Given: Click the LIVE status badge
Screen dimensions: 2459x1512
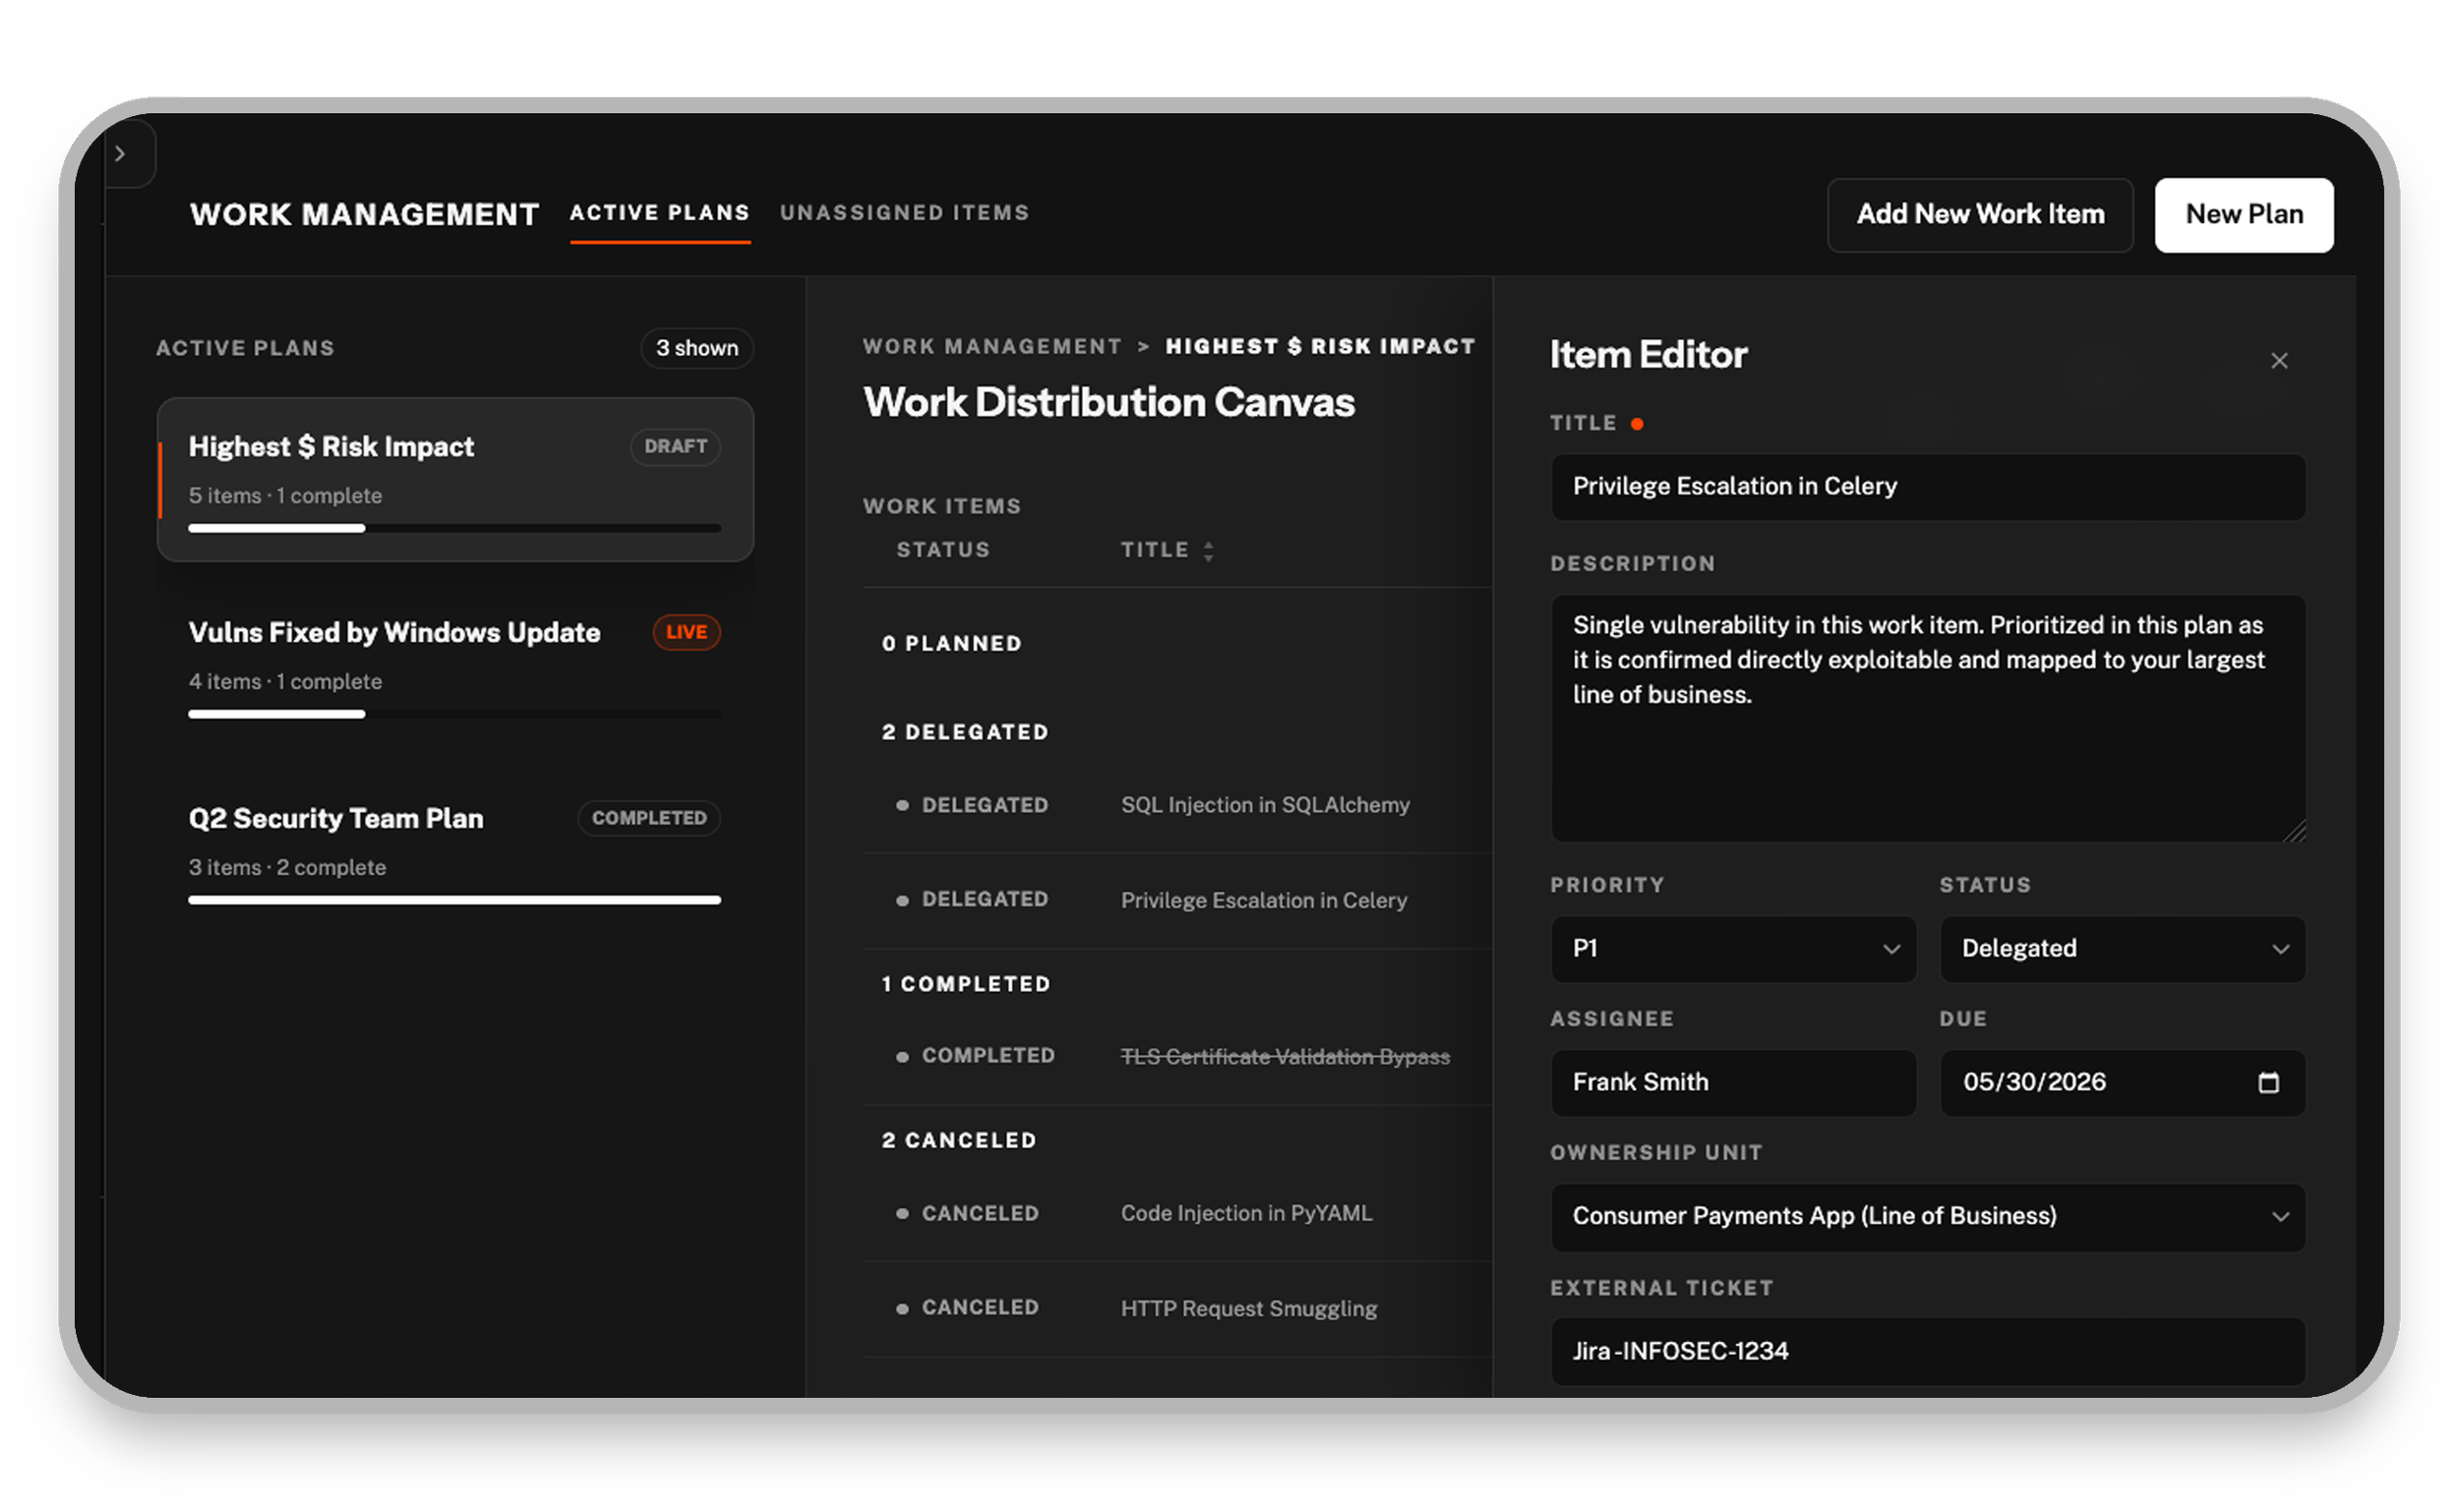Looking at the screenshot, I should coord(687,632).
